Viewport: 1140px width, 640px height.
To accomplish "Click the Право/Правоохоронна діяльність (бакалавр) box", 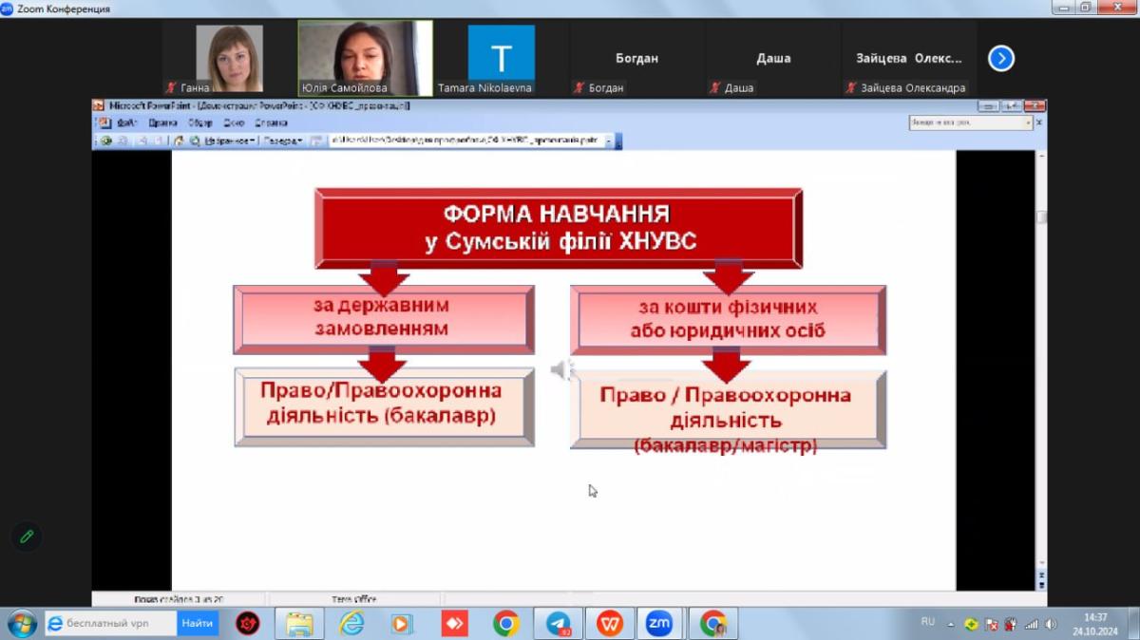I will click(x=384, y=405).
